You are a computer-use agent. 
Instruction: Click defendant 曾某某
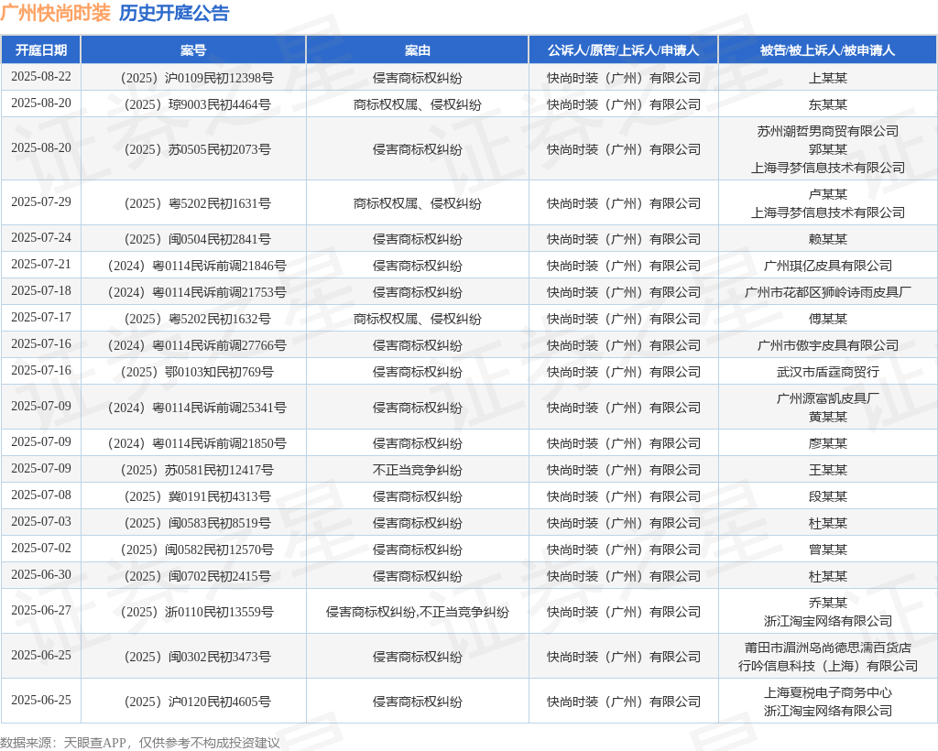(x=828, y=550)
